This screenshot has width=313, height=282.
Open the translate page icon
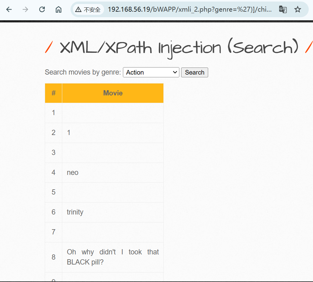click(x=283, y=10)
